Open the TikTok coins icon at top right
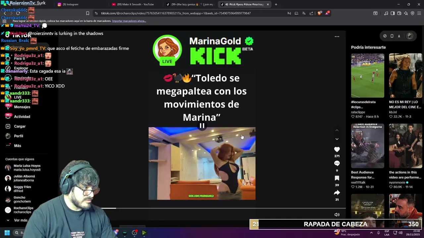This screenshot has width=424, height=238. pyautogui.click(x=385, y=36)
